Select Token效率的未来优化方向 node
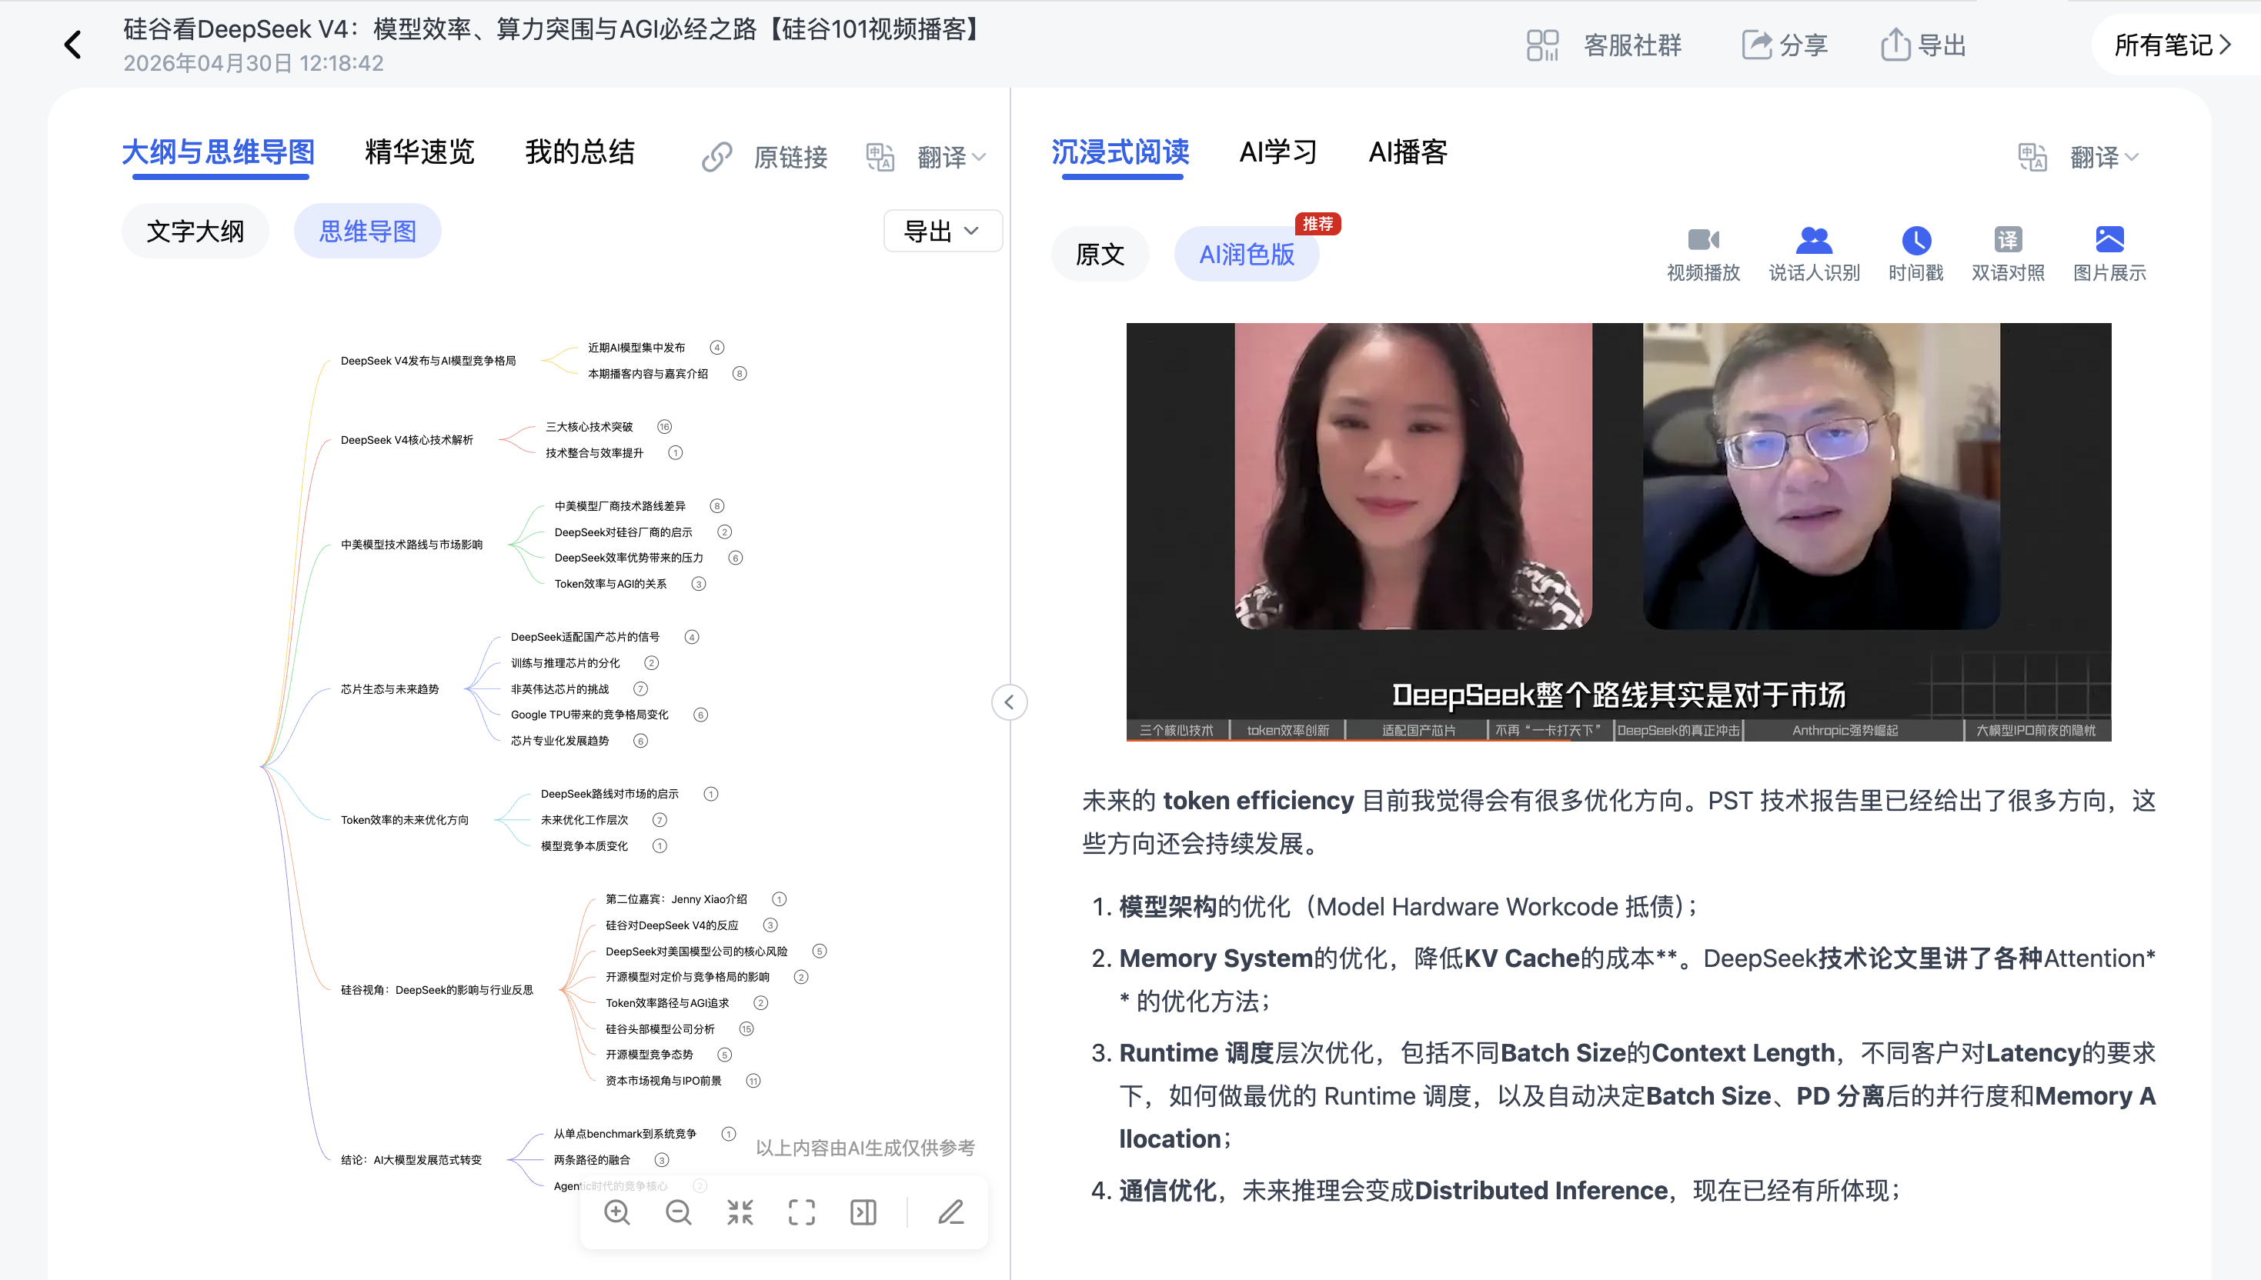This screenshot has width=2261, height=1280. [x=405, y=820]
